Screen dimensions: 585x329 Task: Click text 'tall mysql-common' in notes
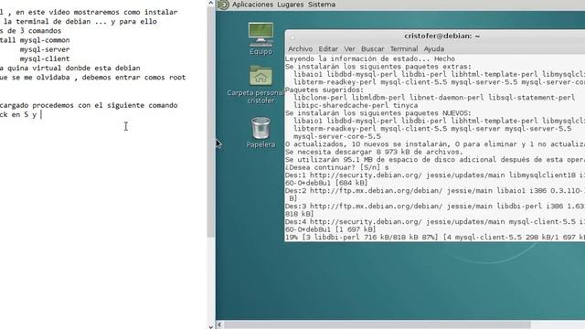coord(35,40)
